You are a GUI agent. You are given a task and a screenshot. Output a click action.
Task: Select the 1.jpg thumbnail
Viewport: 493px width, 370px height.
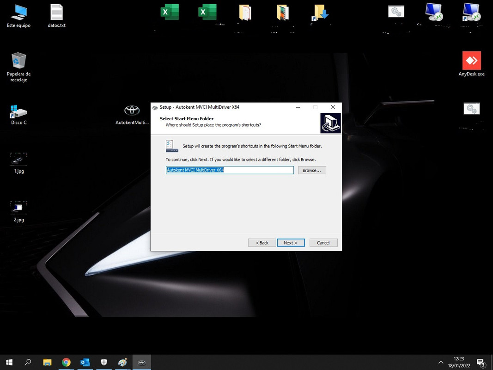click(x=18, y=163)
